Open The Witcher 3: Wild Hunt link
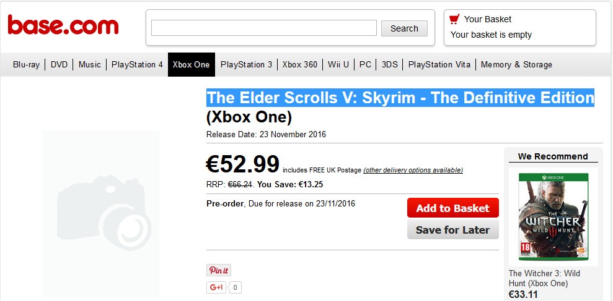This screenshot has width=613, height=301. point(544,278)
